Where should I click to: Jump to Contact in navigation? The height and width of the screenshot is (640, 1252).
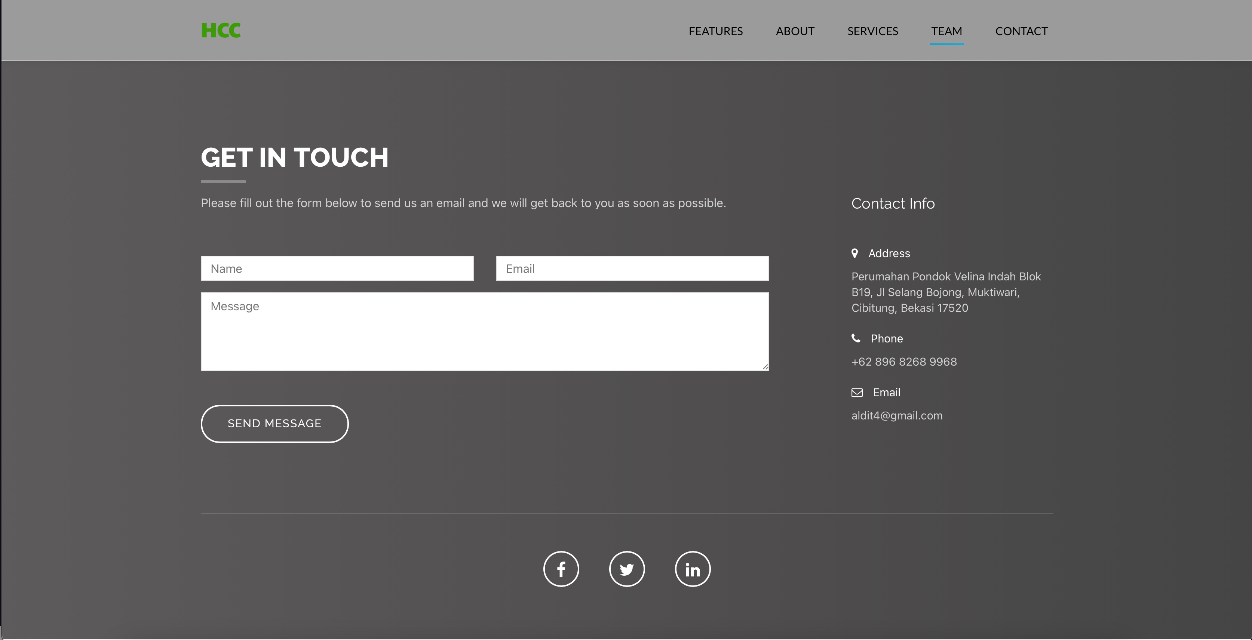point(1021,31)
